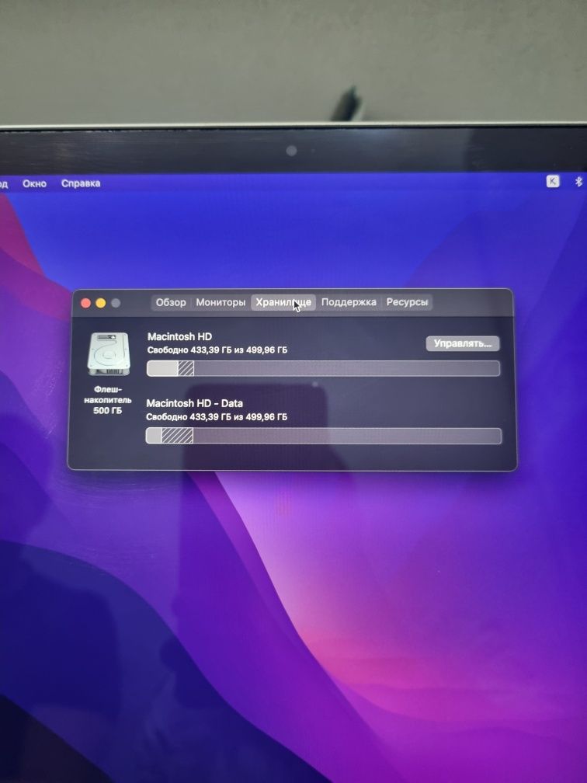This screenshot has height=783, width=587.
Task: Click the keyboard layout icon in the menu bar
Action: (x=553, y=181)
